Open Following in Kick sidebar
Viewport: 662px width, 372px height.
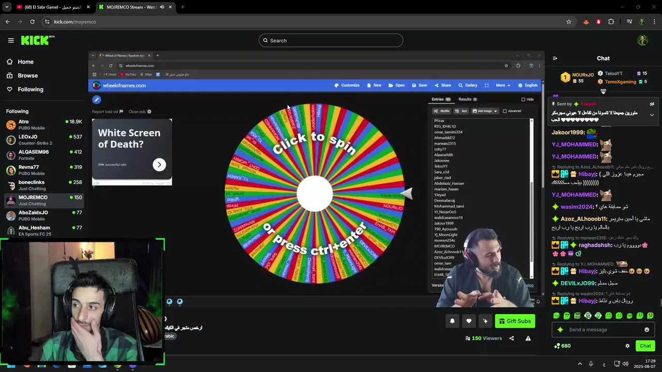pos(24,89)
